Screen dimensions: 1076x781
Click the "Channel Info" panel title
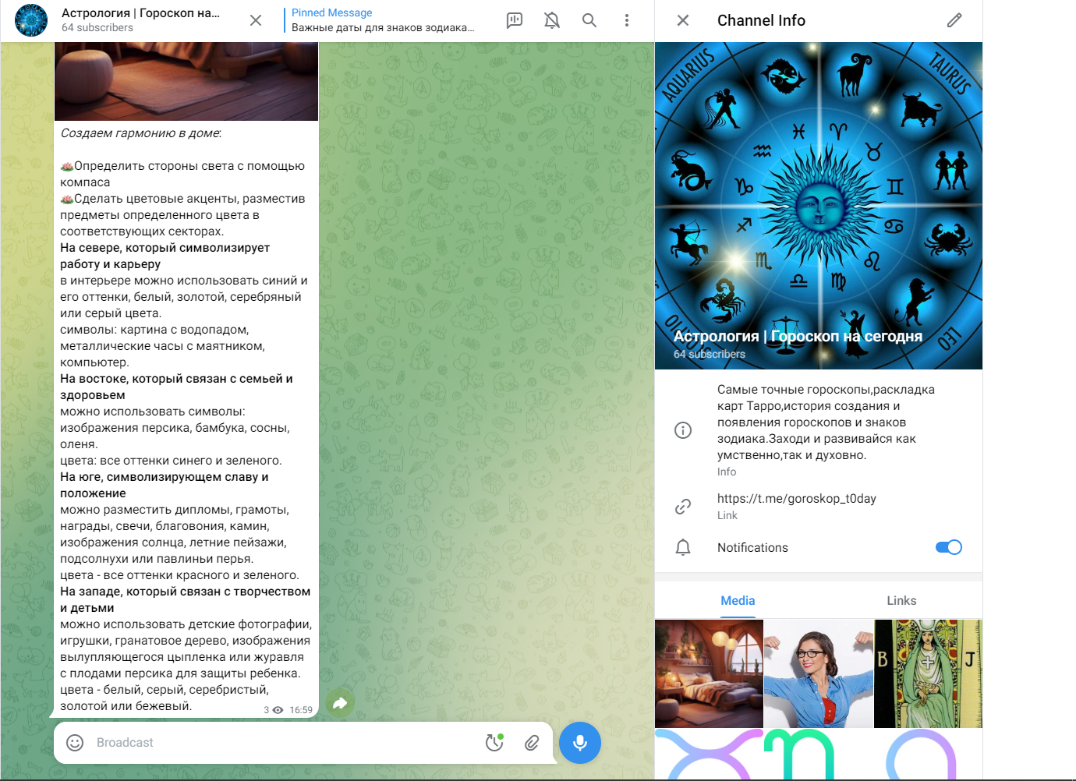click(761, 20)
